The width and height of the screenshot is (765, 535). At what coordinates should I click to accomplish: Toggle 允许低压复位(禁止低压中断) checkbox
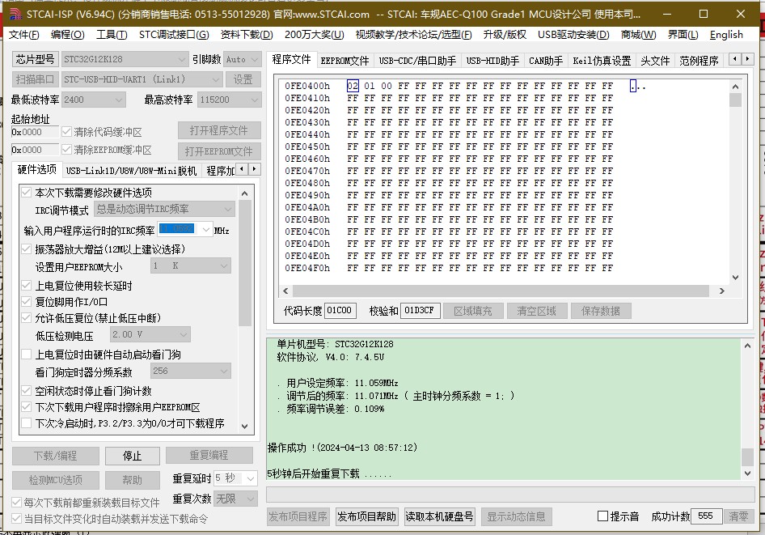point(27,318)
